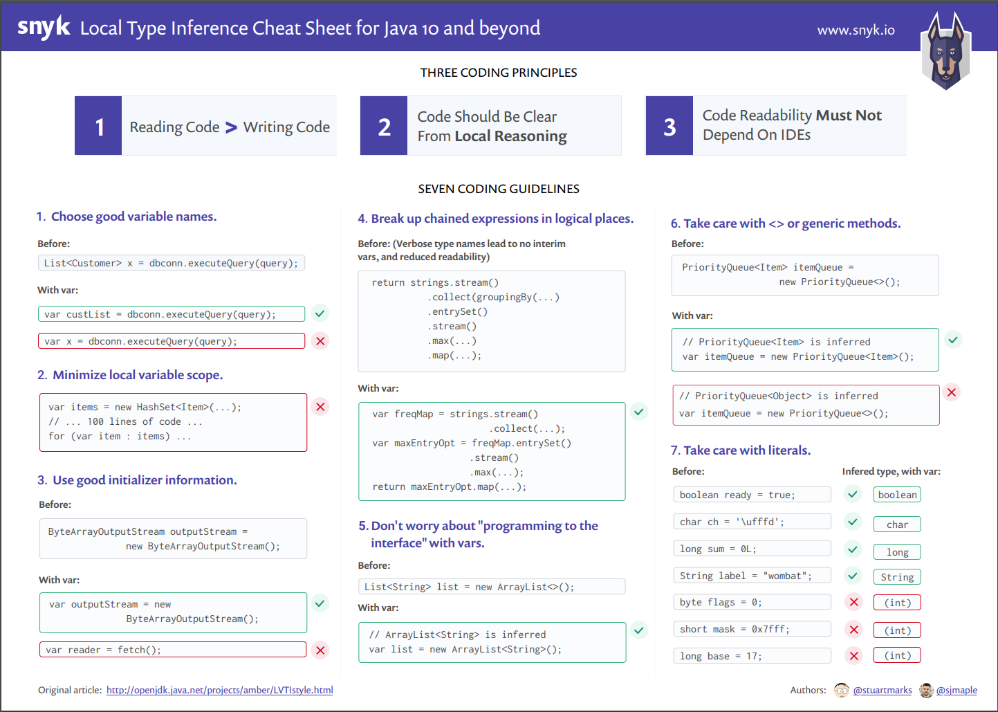The height and width of the screenshot is (712, 998).
Task: Click green check next to char ch
Action: 853,522
